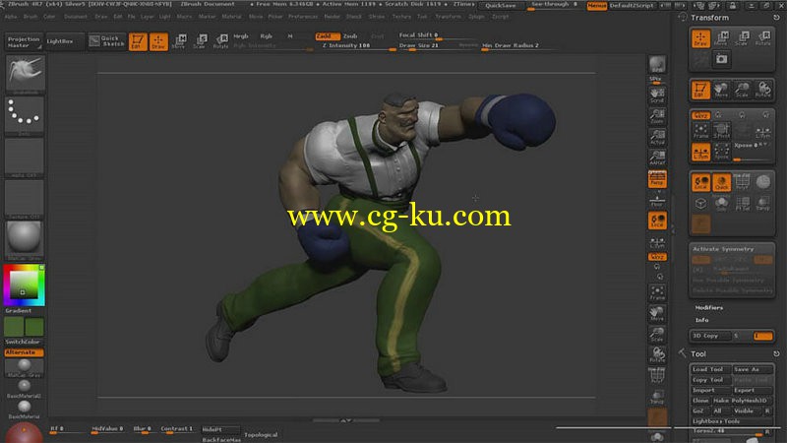Open the Alpha Off selector
This screenshot has height=443, width=787.
pyautogui.click(x=25, y=158)
